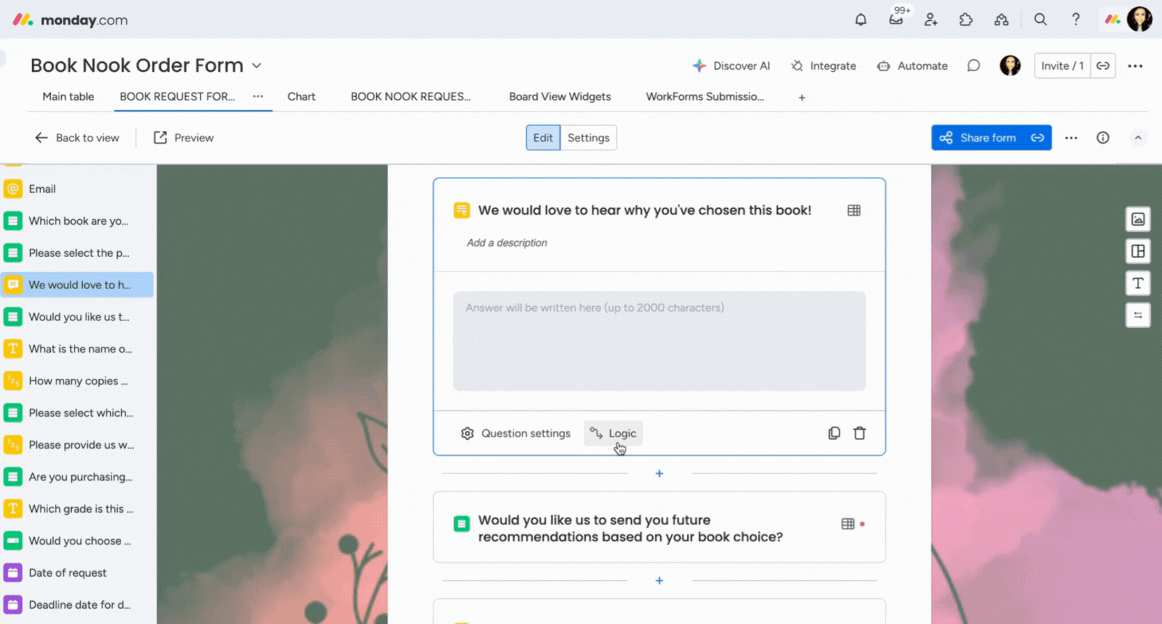Open the form info icon

[1103, 138]
